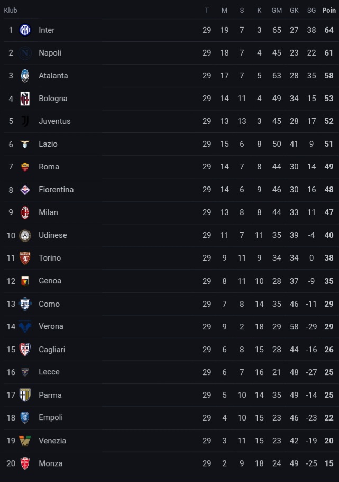Click the SG column header
Image resolution: width=339 pixels, height=482 pixels.
point(311,10)
